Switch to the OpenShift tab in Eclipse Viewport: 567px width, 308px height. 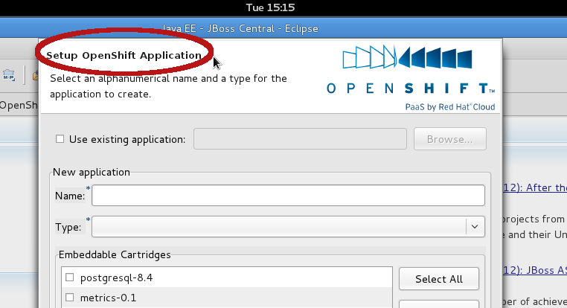click(19, 105)
